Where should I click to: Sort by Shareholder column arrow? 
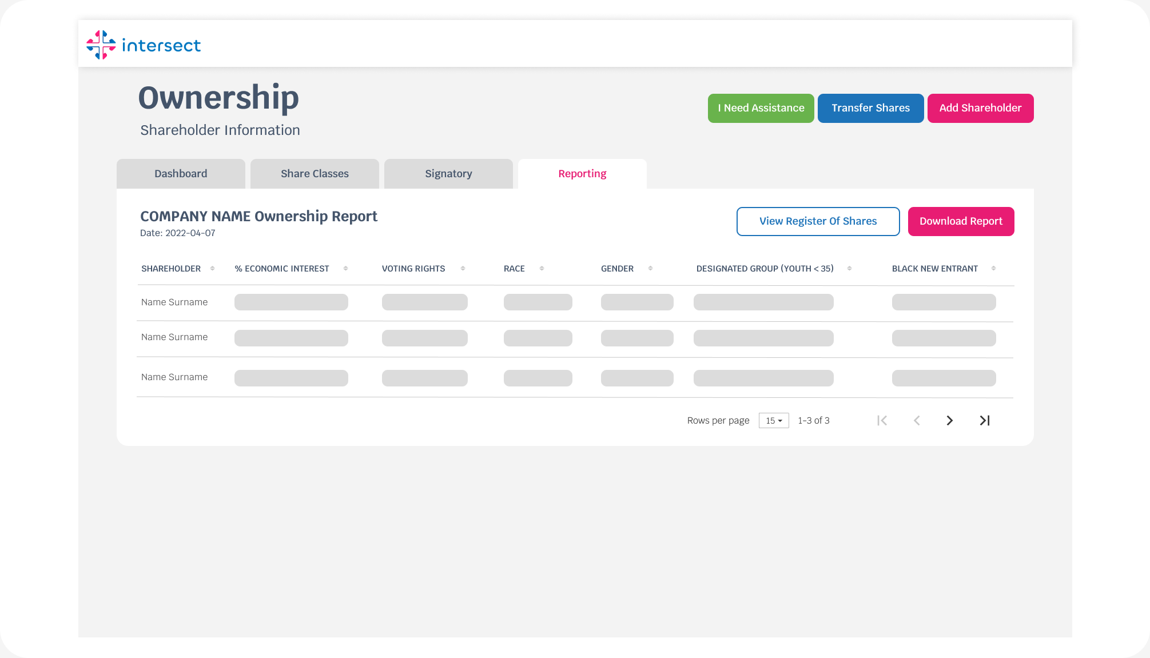[x=212, y=269]
